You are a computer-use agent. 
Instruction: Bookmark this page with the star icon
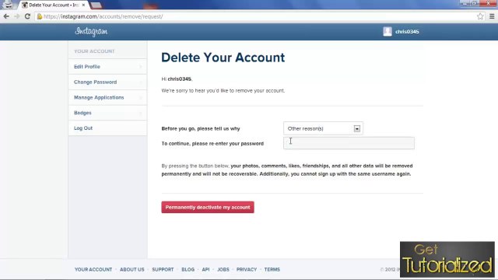(480, 16)
